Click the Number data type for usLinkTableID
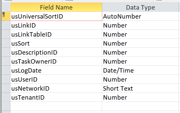Image resolution: width=180 pixels, height=113 pixels. 140,34
